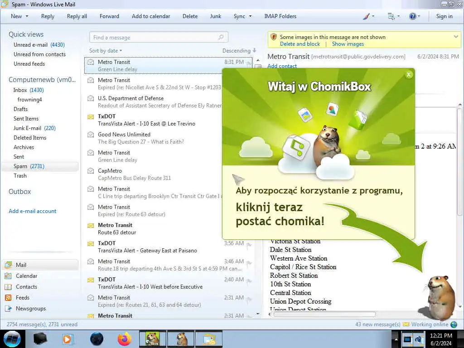Launch Firefox from the taskbar
The height and width of the screenshot is (348, 464).
point(124,339)
